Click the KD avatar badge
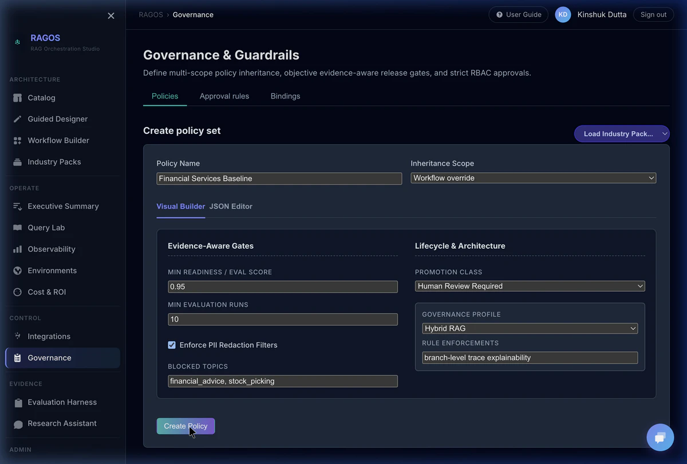This screenshot has width=687, height=464. coord(563,14)
